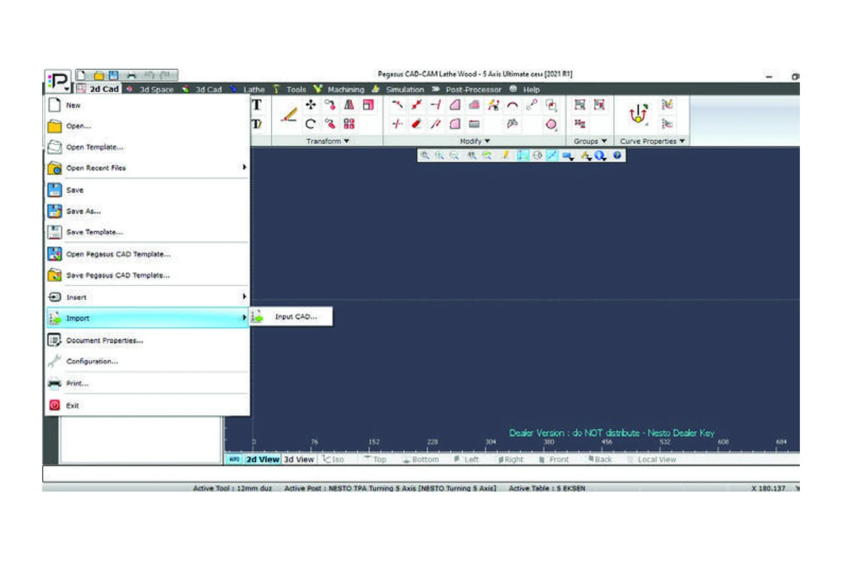This screenshot has width=842, height=561.
Task: Expand the Curve Properties dropdown
Action: pos(652,142)
